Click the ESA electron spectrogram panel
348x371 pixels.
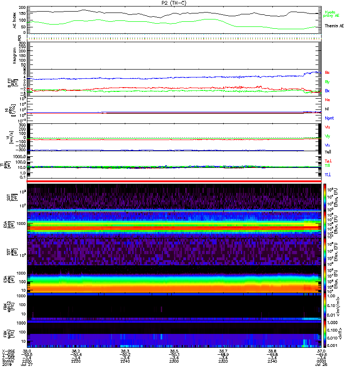(174, 280)
